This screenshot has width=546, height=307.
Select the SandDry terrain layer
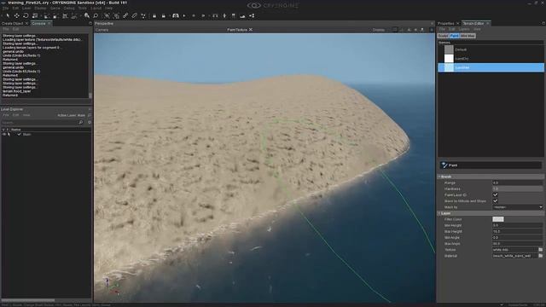(x=491, y=59)
